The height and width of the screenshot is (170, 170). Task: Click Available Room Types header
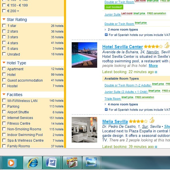(x=122, y=78)
